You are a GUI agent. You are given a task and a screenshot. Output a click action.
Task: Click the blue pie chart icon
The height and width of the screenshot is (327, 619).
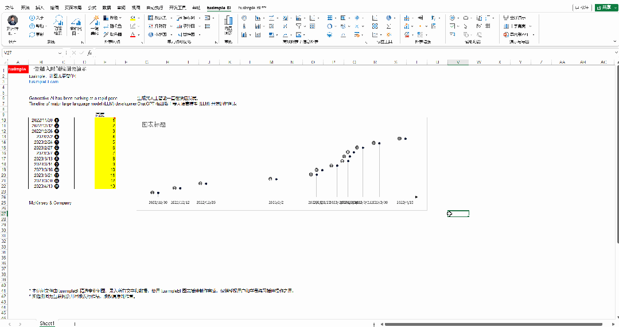point(388,18)
